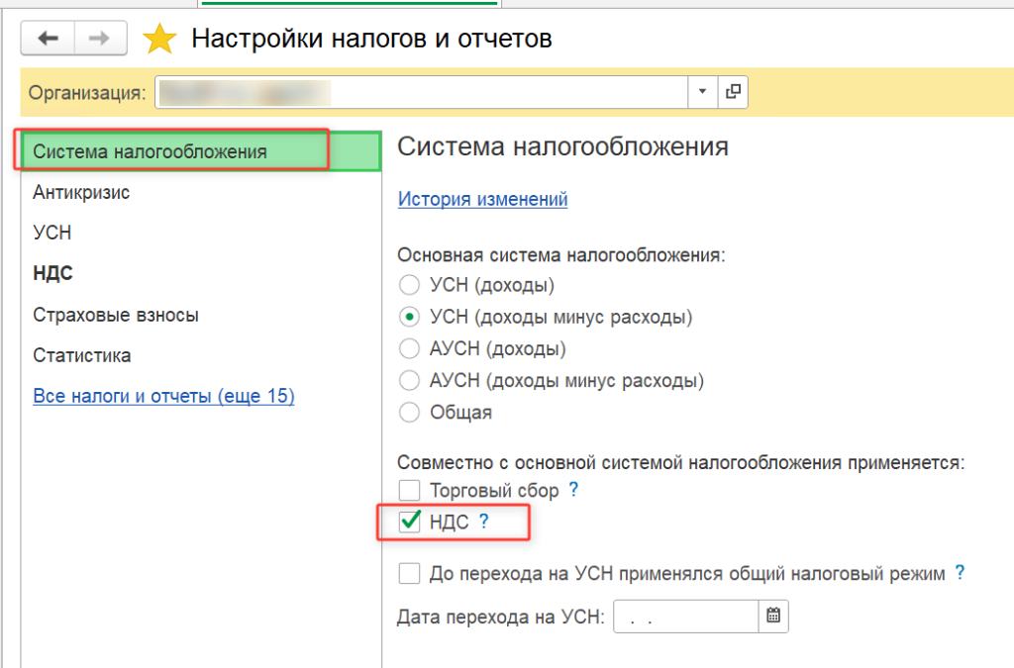Screen dimensions: 1014x668
Task: Click the help question mark beside the общий налоговый режим option
Action: click(x=959, y=573)
